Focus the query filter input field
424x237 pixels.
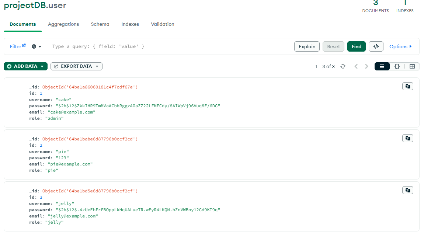point(170,46)
